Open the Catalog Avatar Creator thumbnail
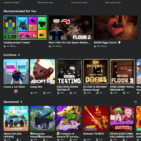This screenshot has height=141, width=141. (x=25, y=28)
